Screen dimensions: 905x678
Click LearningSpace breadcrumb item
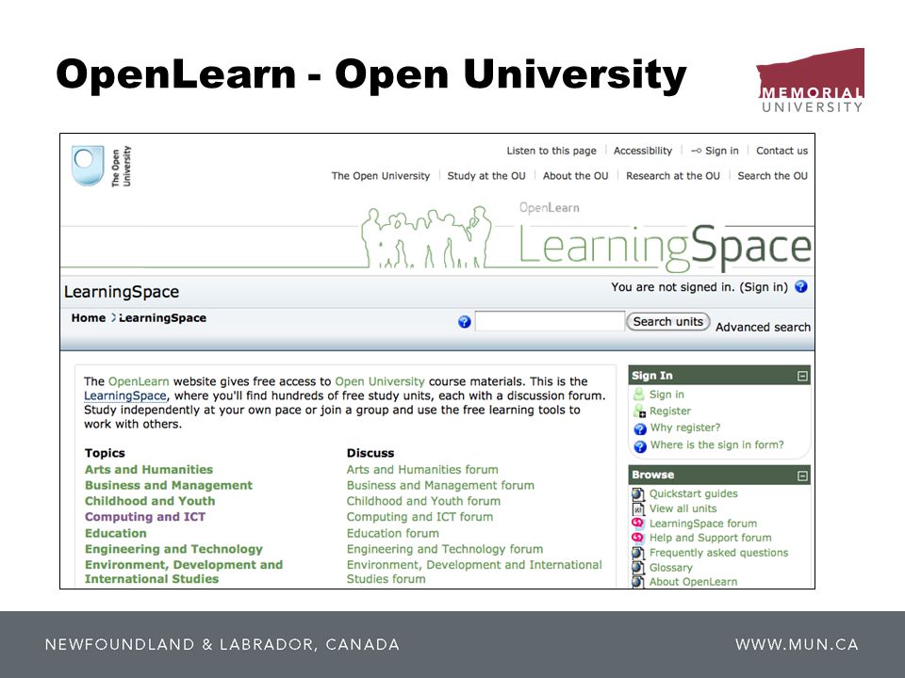pos(162,317)
